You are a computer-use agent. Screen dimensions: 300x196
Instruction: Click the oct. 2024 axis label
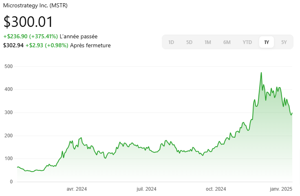pos(216,189)
